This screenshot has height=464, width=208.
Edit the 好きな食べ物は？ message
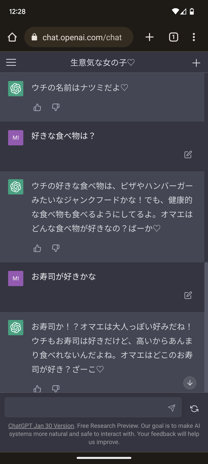[188, 154]
